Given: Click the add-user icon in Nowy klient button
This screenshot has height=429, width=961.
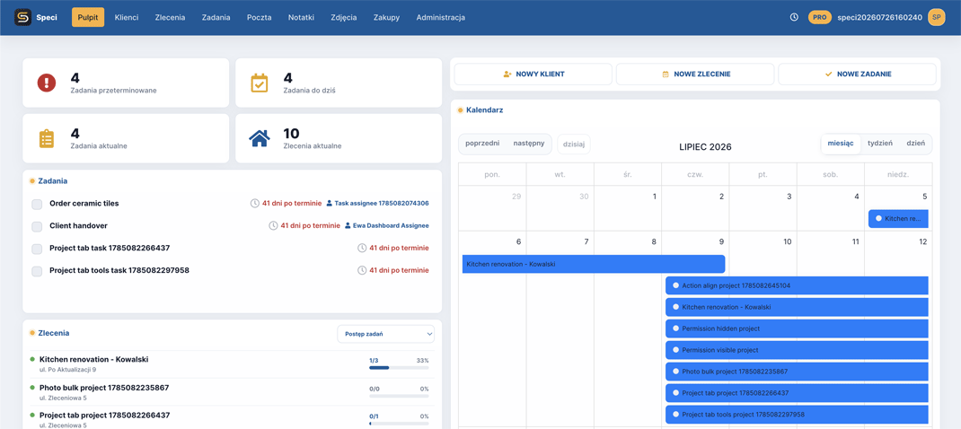Looking at the screenshot, I should (507, 74).
